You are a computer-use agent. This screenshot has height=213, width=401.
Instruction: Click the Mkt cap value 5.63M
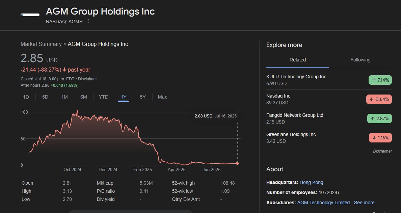146,183
